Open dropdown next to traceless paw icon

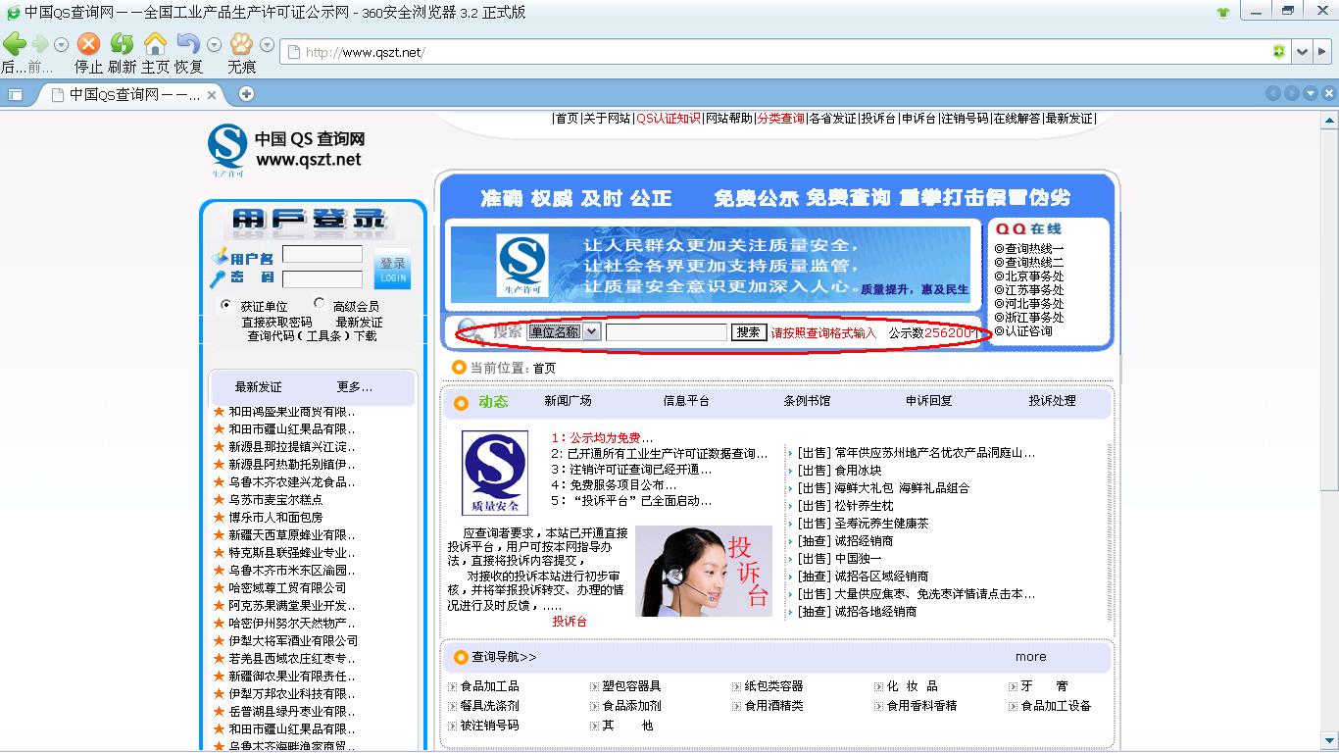click(x=267, y=45)
